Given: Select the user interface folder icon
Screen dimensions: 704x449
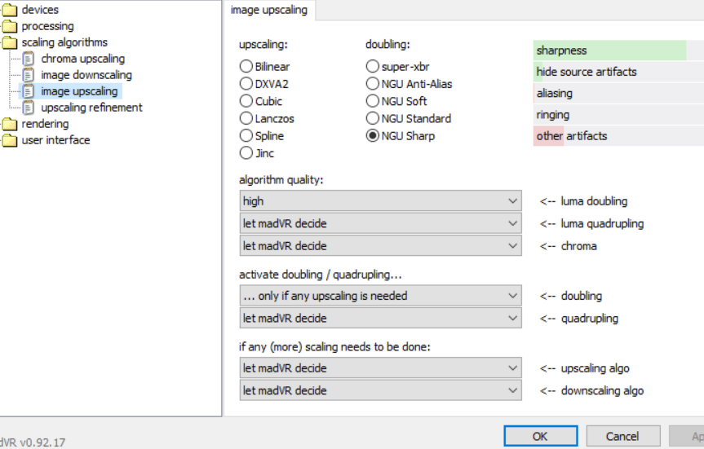Looking at the screenshot, I should [x=9, y=140].
